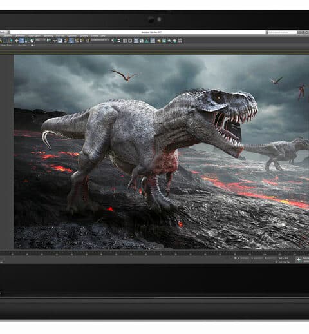Image resolution: width=309 pixels, height=334 pixels.
Task: Open the Rendering menu
Action: click(48, 35)
